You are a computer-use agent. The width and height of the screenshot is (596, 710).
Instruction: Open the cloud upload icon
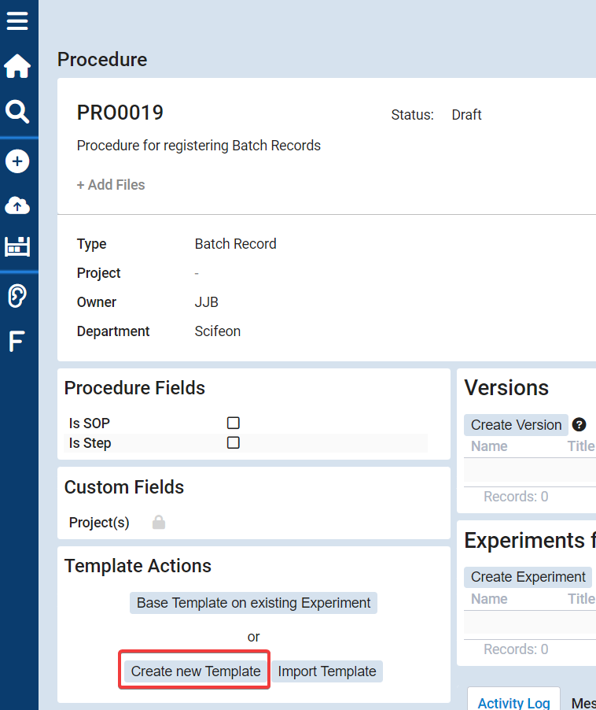(17, 205)
